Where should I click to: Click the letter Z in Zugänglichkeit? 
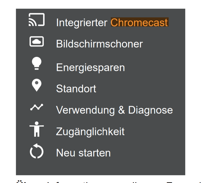pos(59,132)
